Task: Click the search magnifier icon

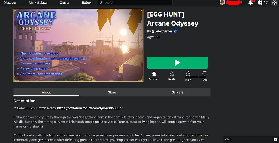Action: (x=101, y=2)
